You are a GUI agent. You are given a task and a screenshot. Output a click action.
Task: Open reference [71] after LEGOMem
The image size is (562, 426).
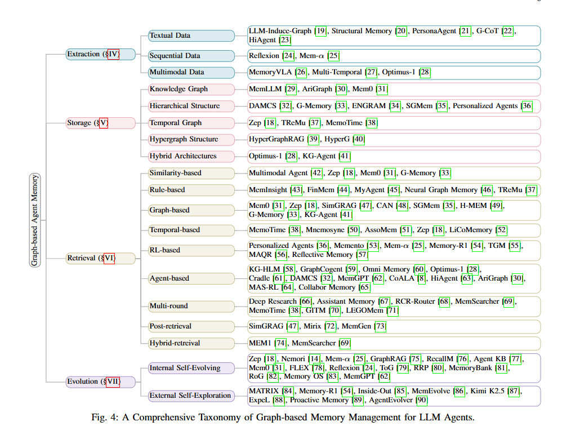point(393,311)
